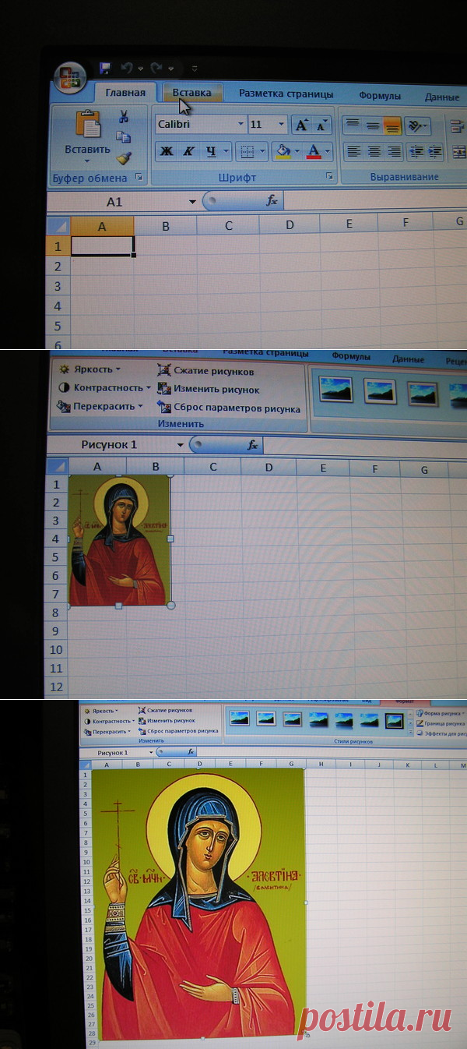This screenshot has width=467, height=1049.
Task: Click the A1 name box field
Action: pos(115,202)
